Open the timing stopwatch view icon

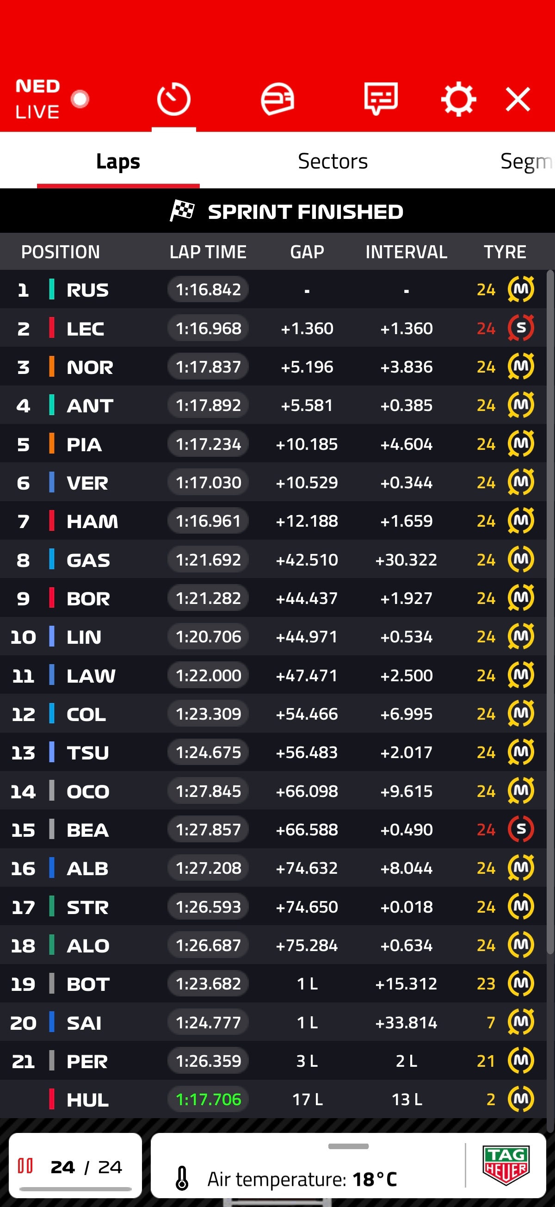pos(174,100)
